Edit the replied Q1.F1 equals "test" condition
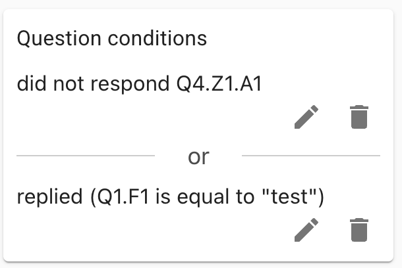Image resolution: width=402 pixels, height=268 pixels. point(306,230)
